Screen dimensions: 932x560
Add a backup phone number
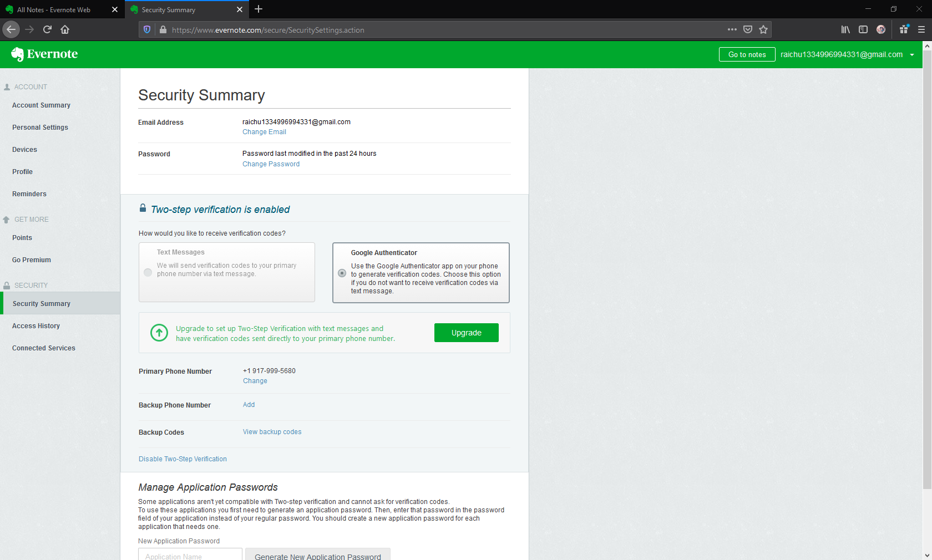coord(249,405)
